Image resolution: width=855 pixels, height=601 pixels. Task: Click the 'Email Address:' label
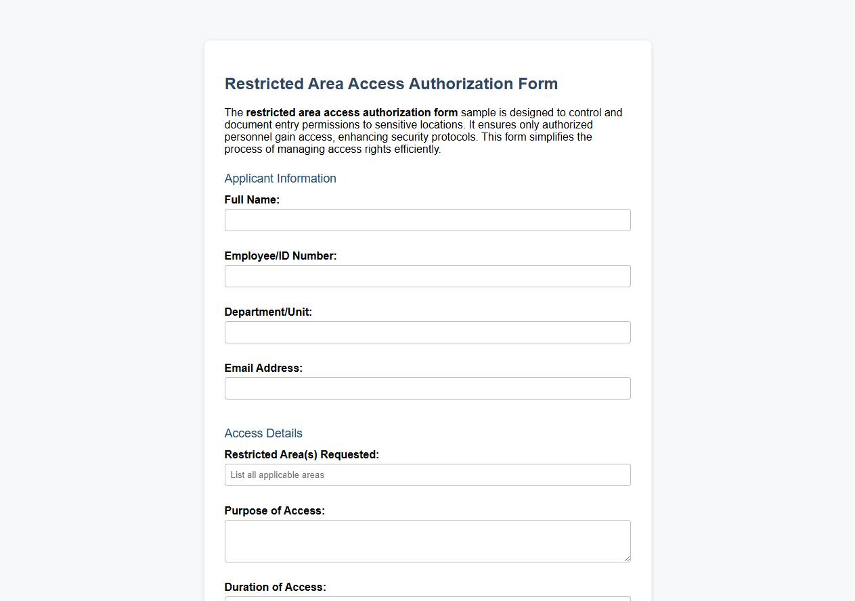tap(263, 368)
